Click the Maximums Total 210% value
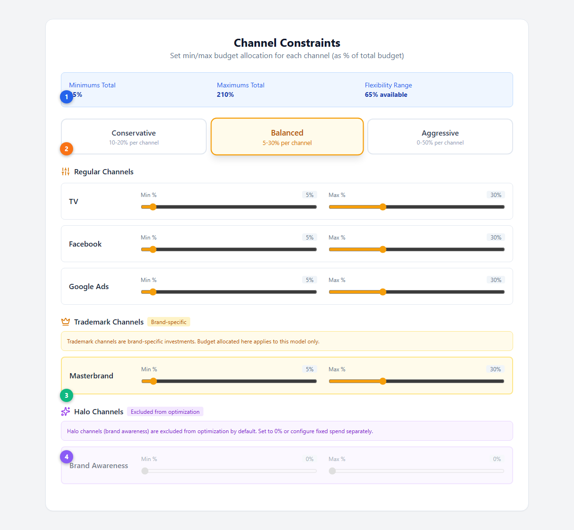This screenshot has height=530, width=574. coord(225,94)
